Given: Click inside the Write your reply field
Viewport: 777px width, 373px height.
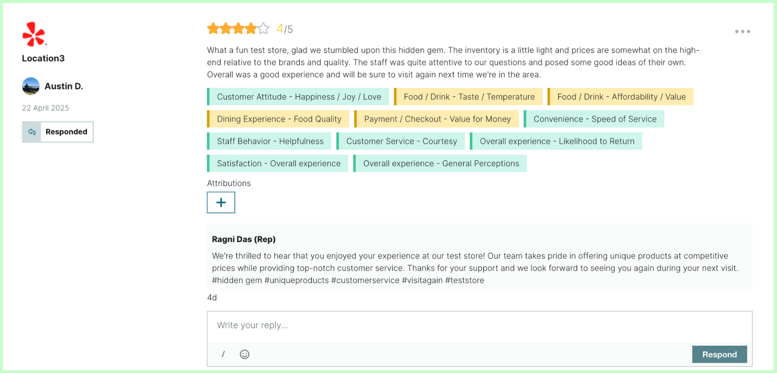Looking at the screenshot, I should click(479, 325).
